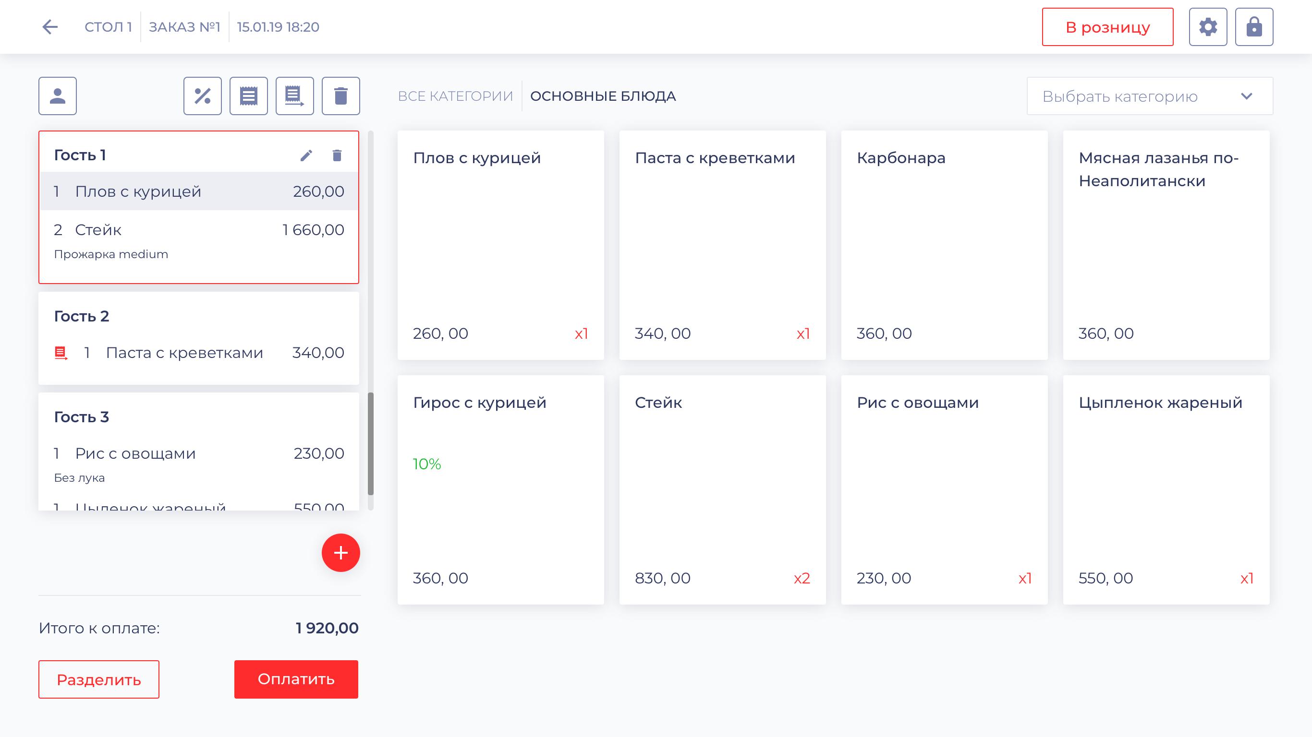Select Плов с курицей order row
Image resolution: width=1312 pixels, height=737 pixels.
[199, 191]
